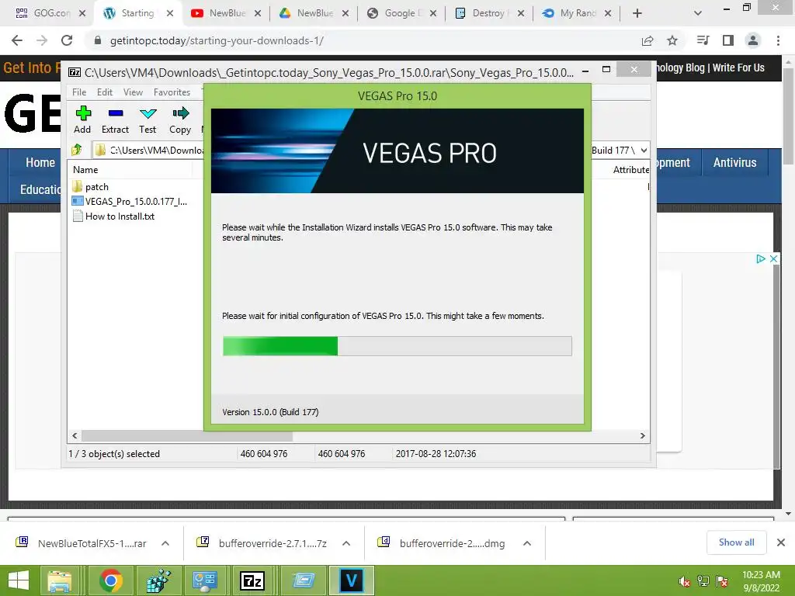Close the Google tab
The width and height of the screenshot is (795, 596).
(433, 14)
